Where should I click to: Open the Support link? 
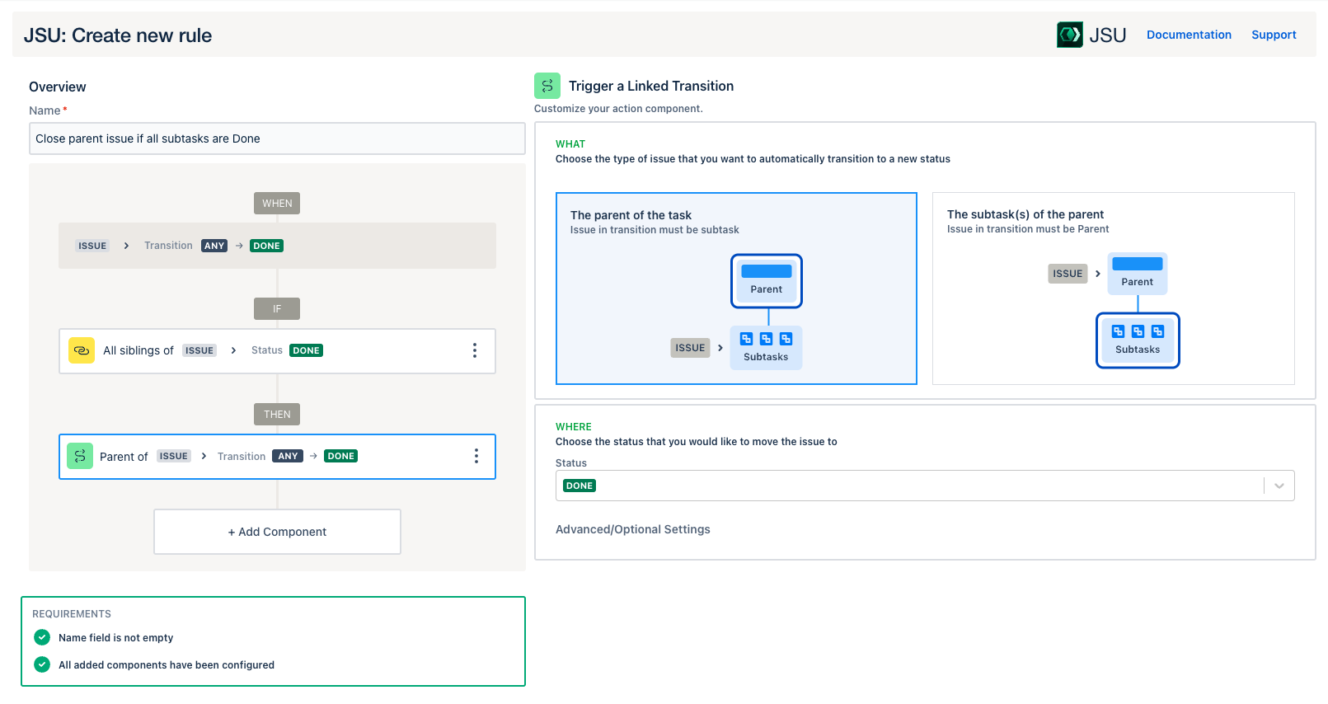coord(1274,35)
